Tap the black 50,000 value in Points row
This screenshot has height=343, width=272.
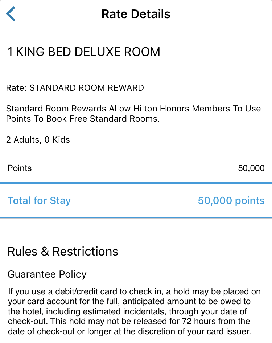coord(251,168)
